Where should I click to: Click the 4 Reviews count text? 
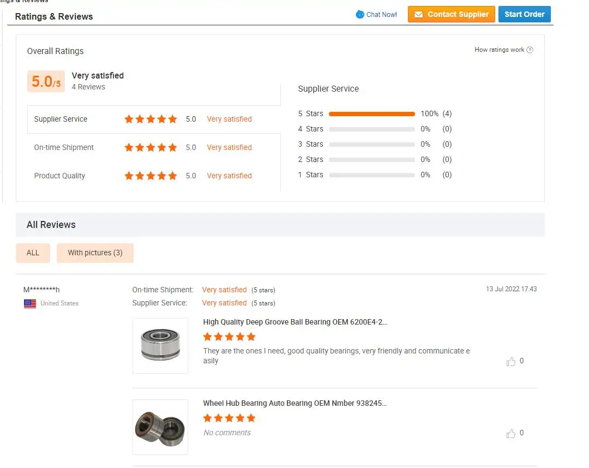88,87
